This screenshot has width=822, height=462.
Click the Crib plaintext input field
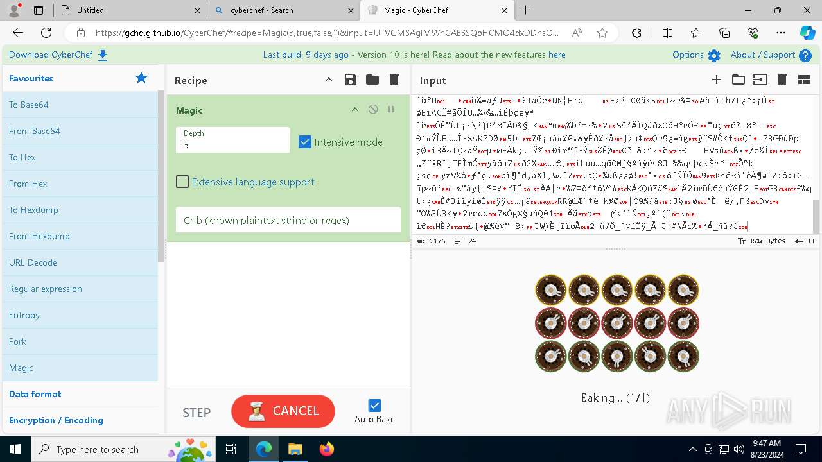[288, 220]
